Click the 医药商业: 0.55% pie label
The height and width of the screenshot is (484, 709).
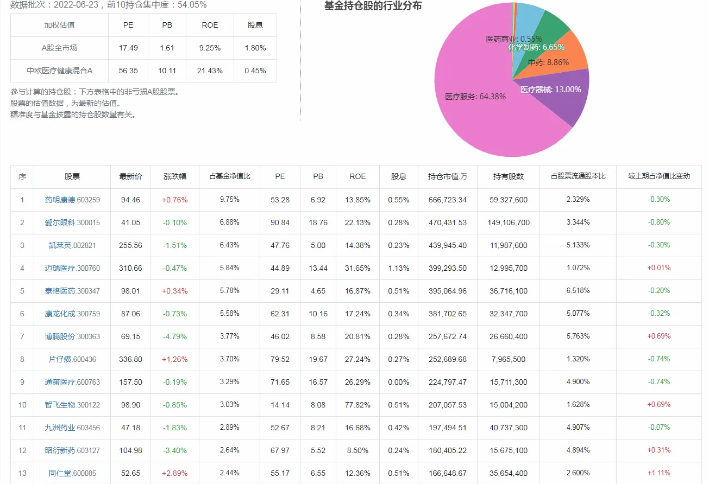[514, 39]
